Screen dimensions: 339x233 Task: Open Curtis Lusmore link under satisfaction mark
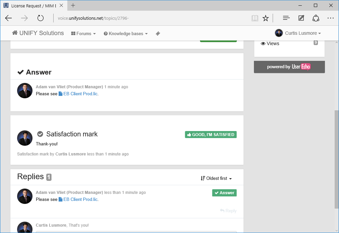coord(71,154)
